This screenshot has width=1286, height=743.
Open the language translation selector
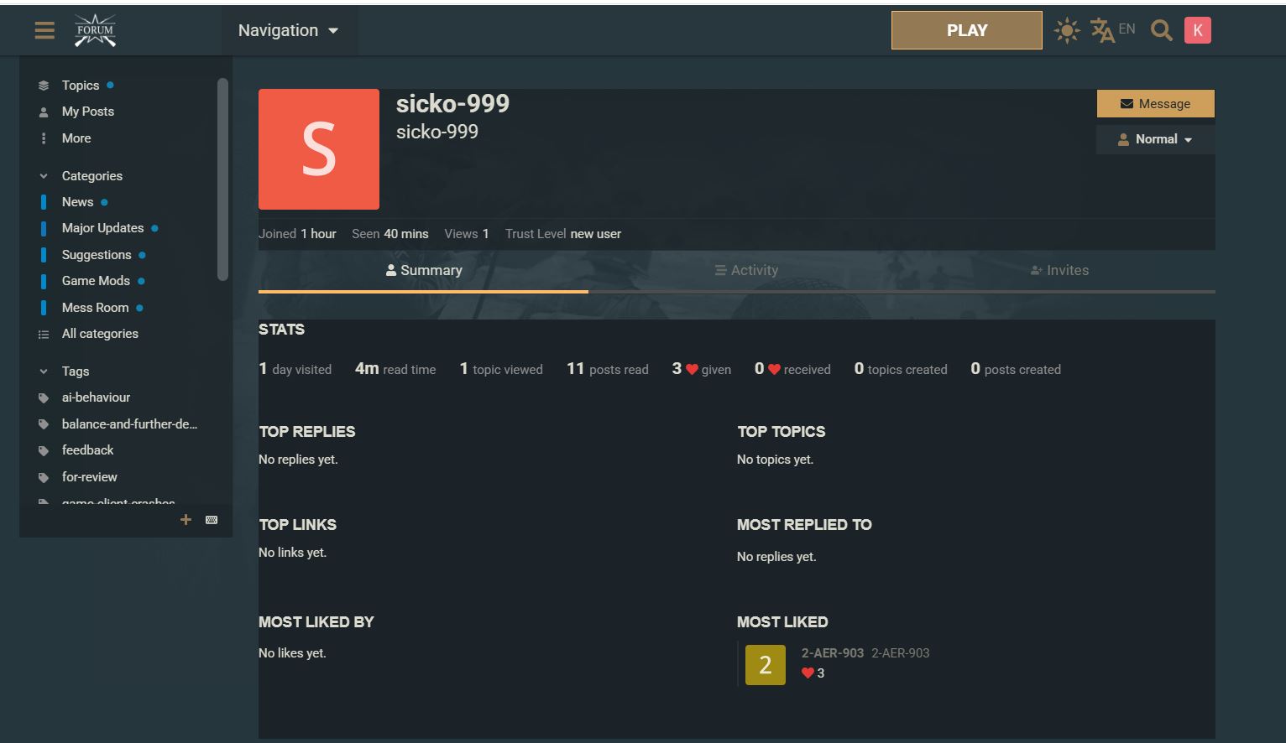point(1111,30)
